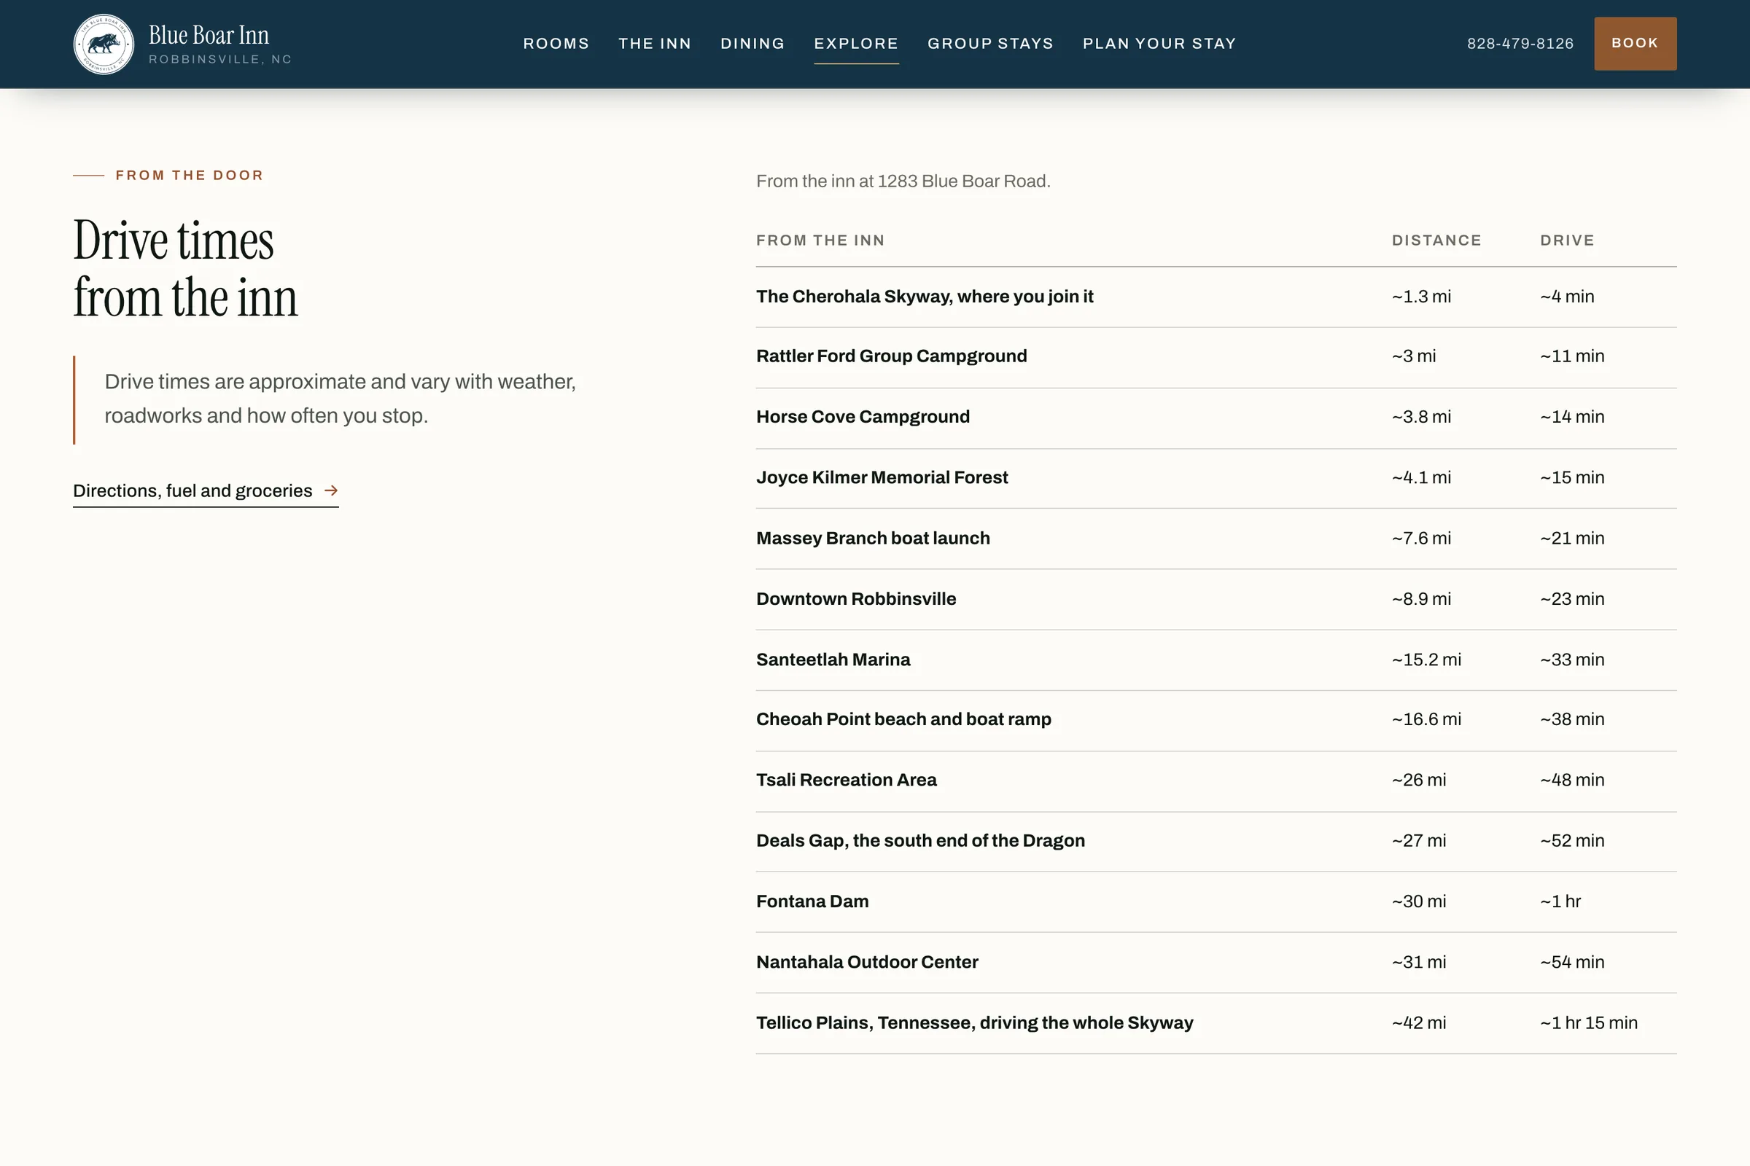Click Massey Branch boat launch
1750x1166 pixels.
pyautogui.click(x=873, y=539)
